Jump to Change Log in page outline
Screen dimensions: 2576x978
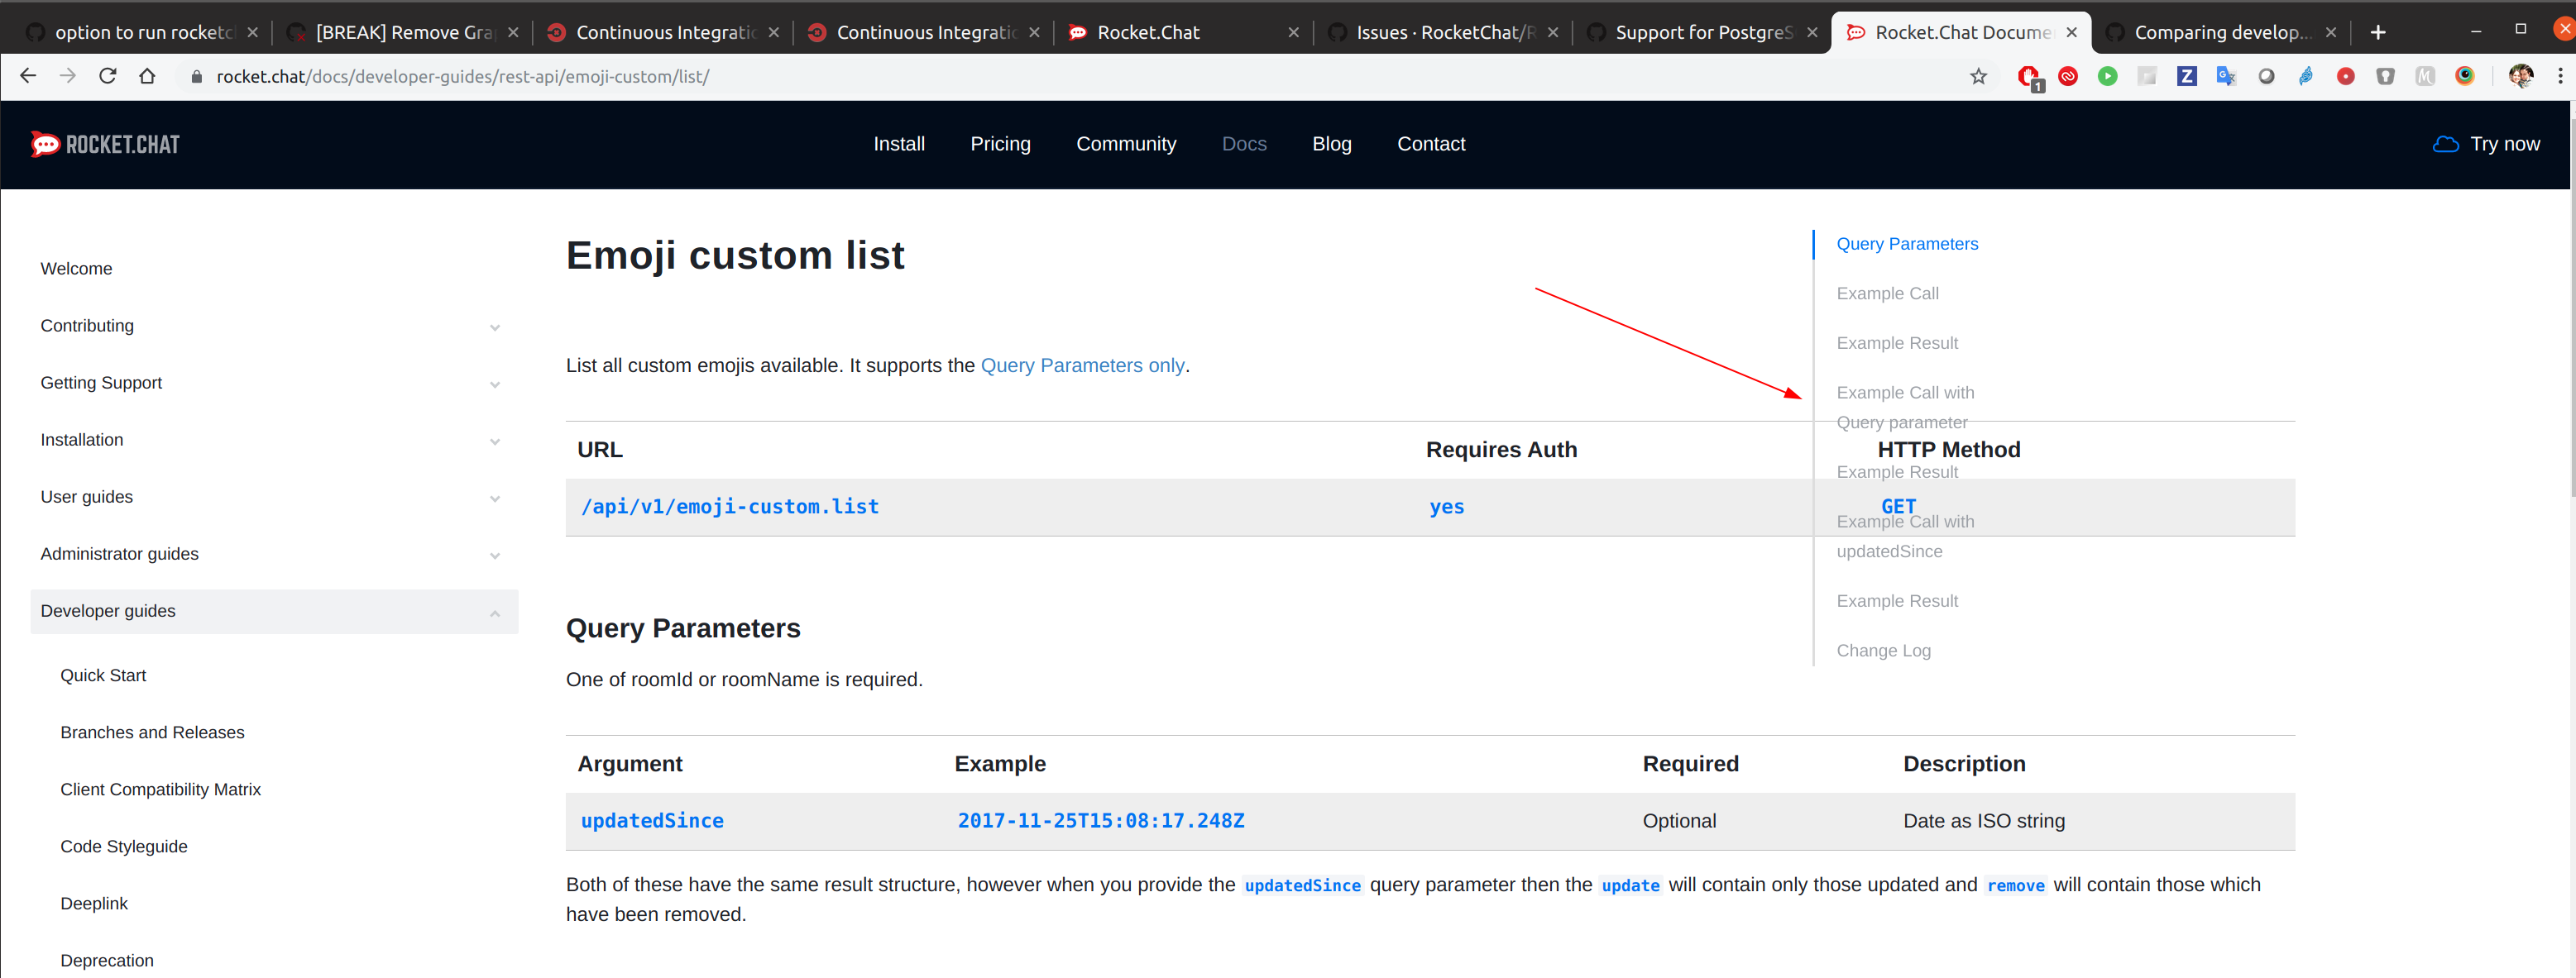tap(1883, 651)
